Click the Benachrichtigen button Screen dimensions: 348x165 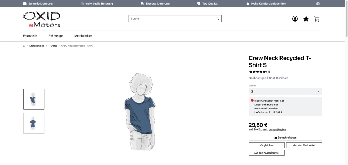coord(285,138)
